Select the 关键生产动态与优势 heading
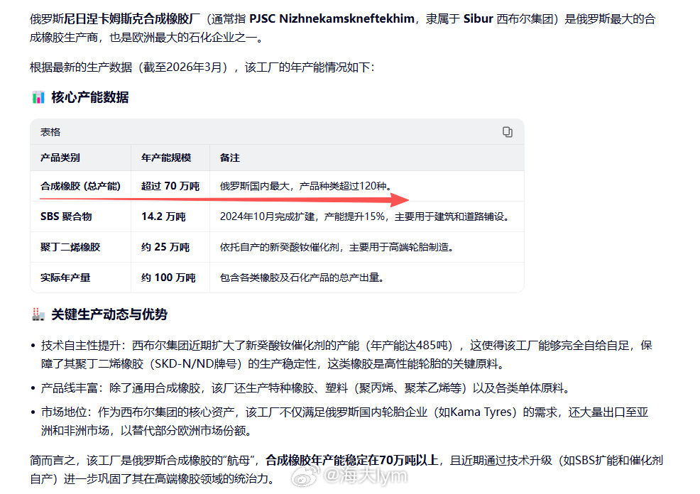Screen dimensions: 700x494 point(109,314)
